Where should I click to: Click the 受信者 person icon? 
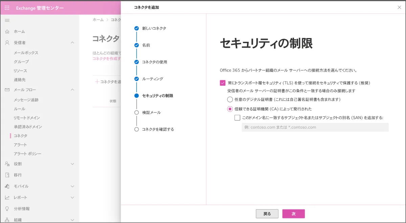pos(7,43)
